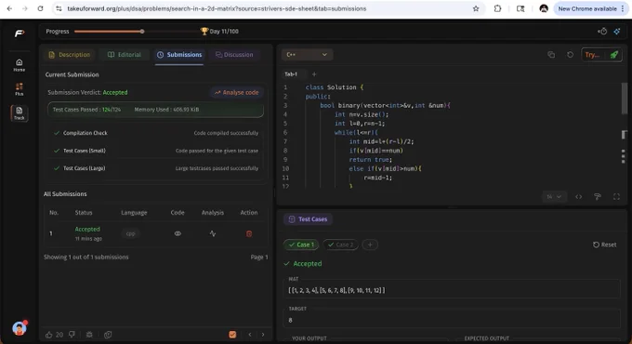Click the Test Cases (Large) row
Image resolution: width=632 pixels, height=344 pixels.
[x=156, y=168]
